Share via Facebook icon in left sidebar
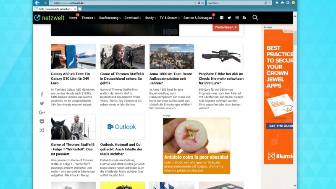This screenshot has width=336, height=189. pos(42,94)
